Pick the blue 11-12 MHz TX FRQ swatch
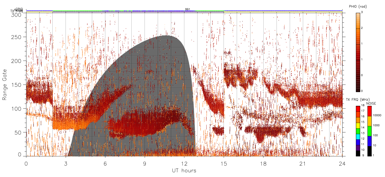Viewport: 385px width, 177px height. (x=358, y=142)
